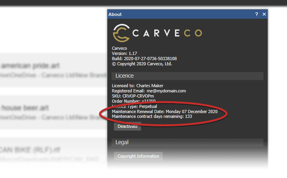Click the Maintenance Renewal Date line
This screenshot has height=178, width=287.
[165, 111]
